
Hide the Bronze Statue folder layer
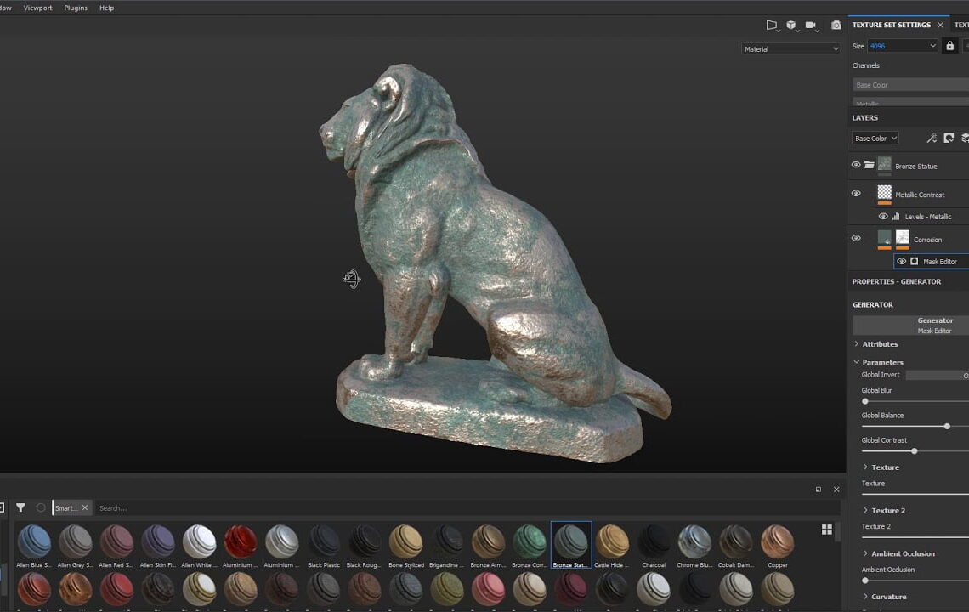point(856,165)
